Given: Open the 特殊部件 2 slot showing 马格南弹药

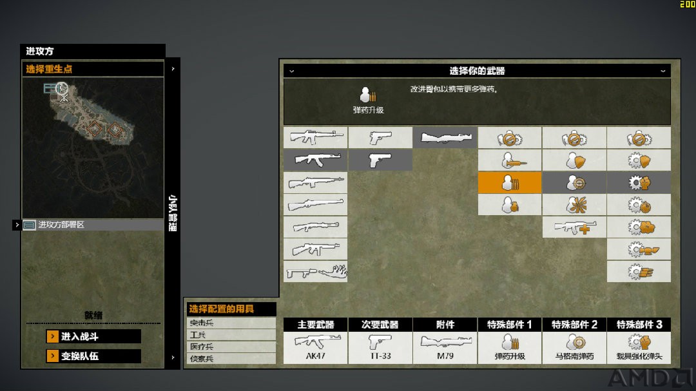Looking at the screenshot, I should pyautogui.click(x=574, y=347).
